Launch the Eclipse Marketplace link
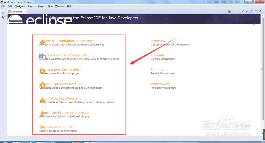Viewport: 265px width, 143px height. (64, 113)
